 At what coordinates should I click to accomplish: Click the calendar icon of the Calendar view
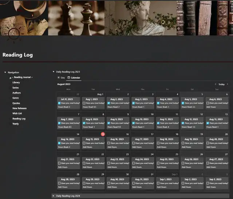(69, 78)
